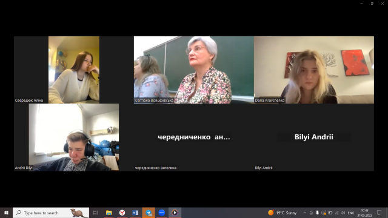Open Task View on the taskbar
Viewport: 388px width, 218px height.
[x=96, y=213]
